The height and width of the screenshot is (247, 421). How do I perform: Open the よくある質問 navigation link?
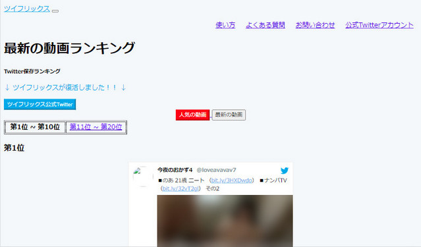(266, 25)
